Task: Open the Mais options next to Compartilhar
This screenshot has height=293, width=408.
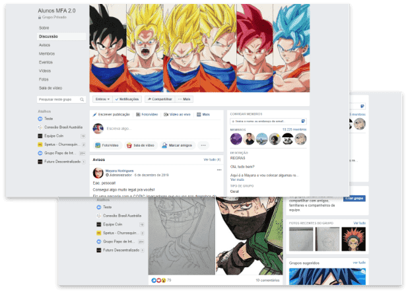Action: tap(184, 99)
